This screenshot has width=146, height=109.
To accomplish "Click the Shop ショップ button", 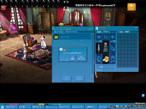I will [x=67, y=78].
